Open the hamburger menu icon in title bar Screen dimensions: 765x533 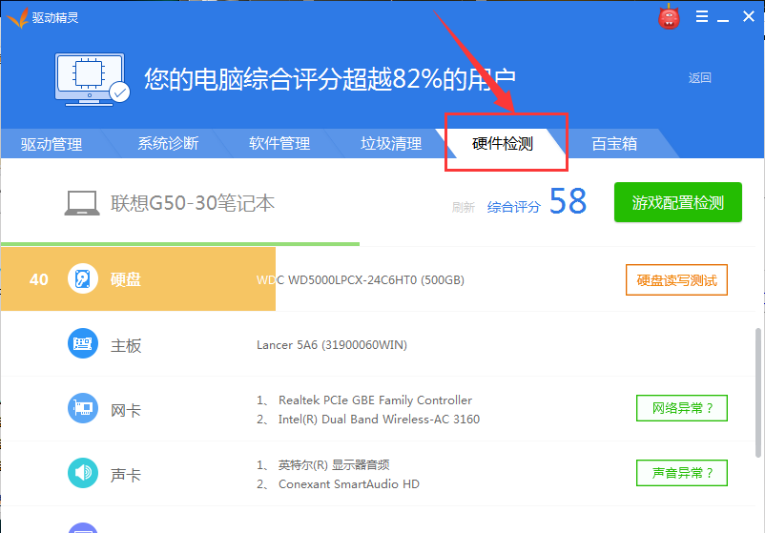coord(702,16)
